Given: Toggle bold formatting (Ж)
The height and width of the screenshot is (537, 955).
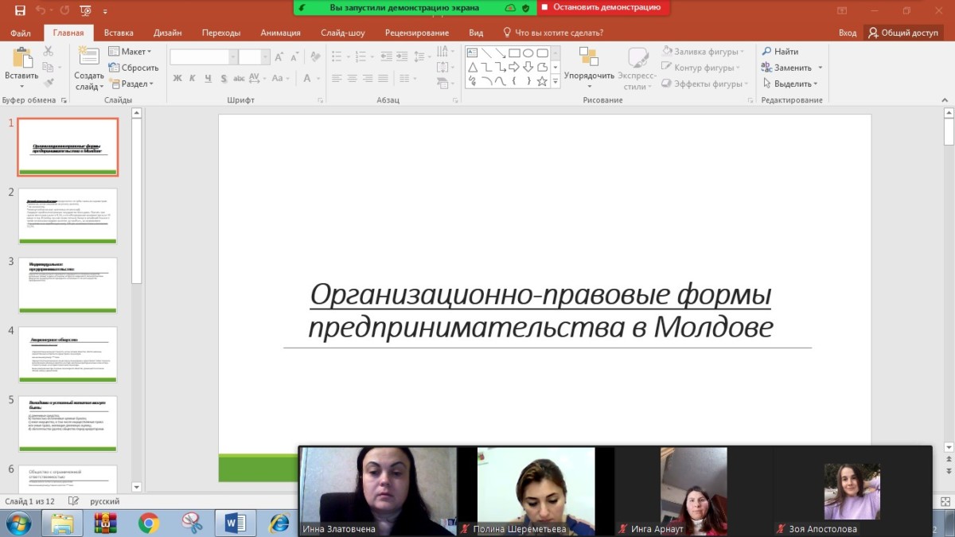Looking at the screenshot, I should tap(177, 78).
